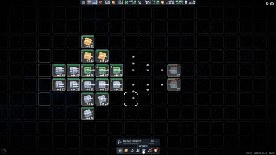Click the trophy achievements icon
Viewport: 276px width, 155px height.
click(89, 2)
